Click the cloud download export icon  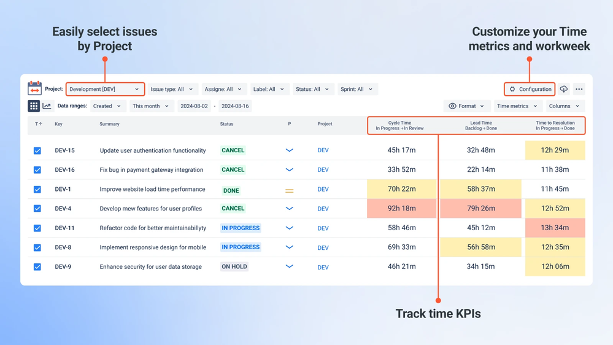(x=563, y=89)
